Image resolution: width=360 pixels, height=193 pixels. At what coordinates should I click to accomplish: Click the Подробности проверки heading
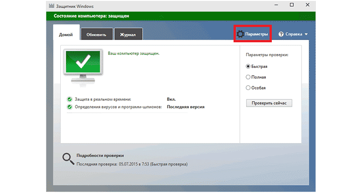tap(100, 155)
